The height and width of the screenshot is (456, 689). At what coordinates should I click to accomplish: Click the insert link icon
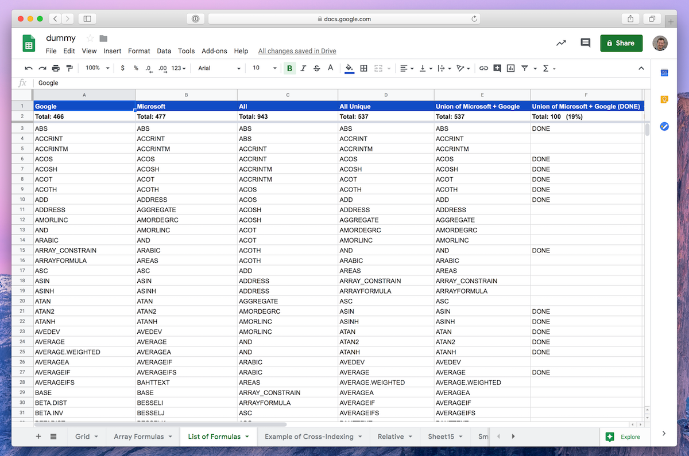point(483,68)
